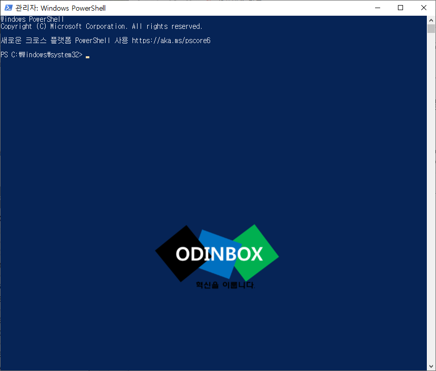Minimize the PowerShell window
This screenshot has height=371, width=436.
(x=377, y=8)
